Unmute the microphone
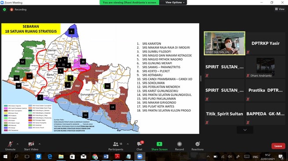Screen dimensions: 288x161 tap(10, 146)
